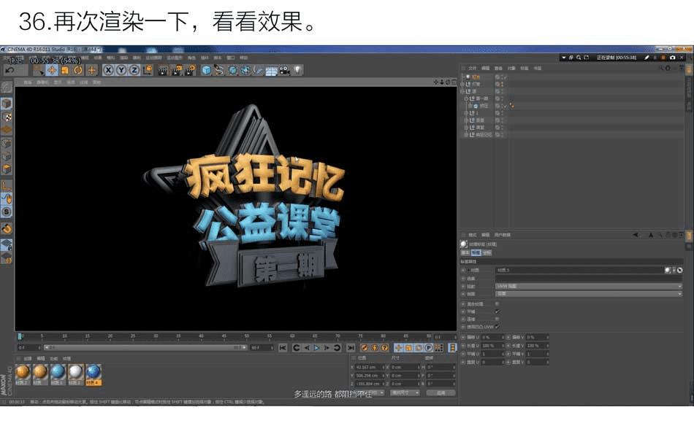
Task: Go to end of timeline
Action: pos(351,348)
